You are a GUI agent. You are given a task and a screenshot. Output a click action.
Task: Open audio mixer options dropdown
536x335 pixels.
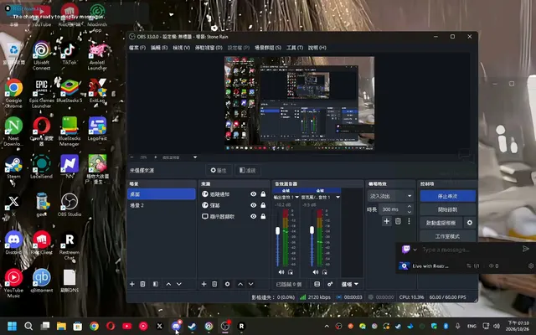pos(350,284)
